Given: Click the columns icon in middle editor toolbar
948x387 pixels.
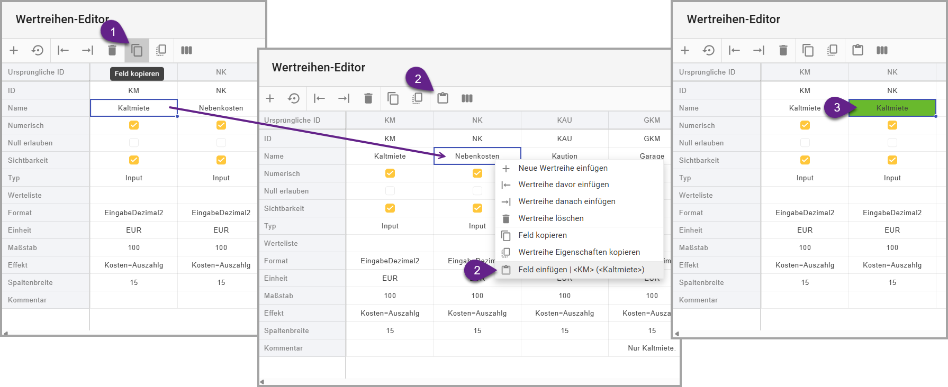Looking at the screenshot, I should point(467,98).
